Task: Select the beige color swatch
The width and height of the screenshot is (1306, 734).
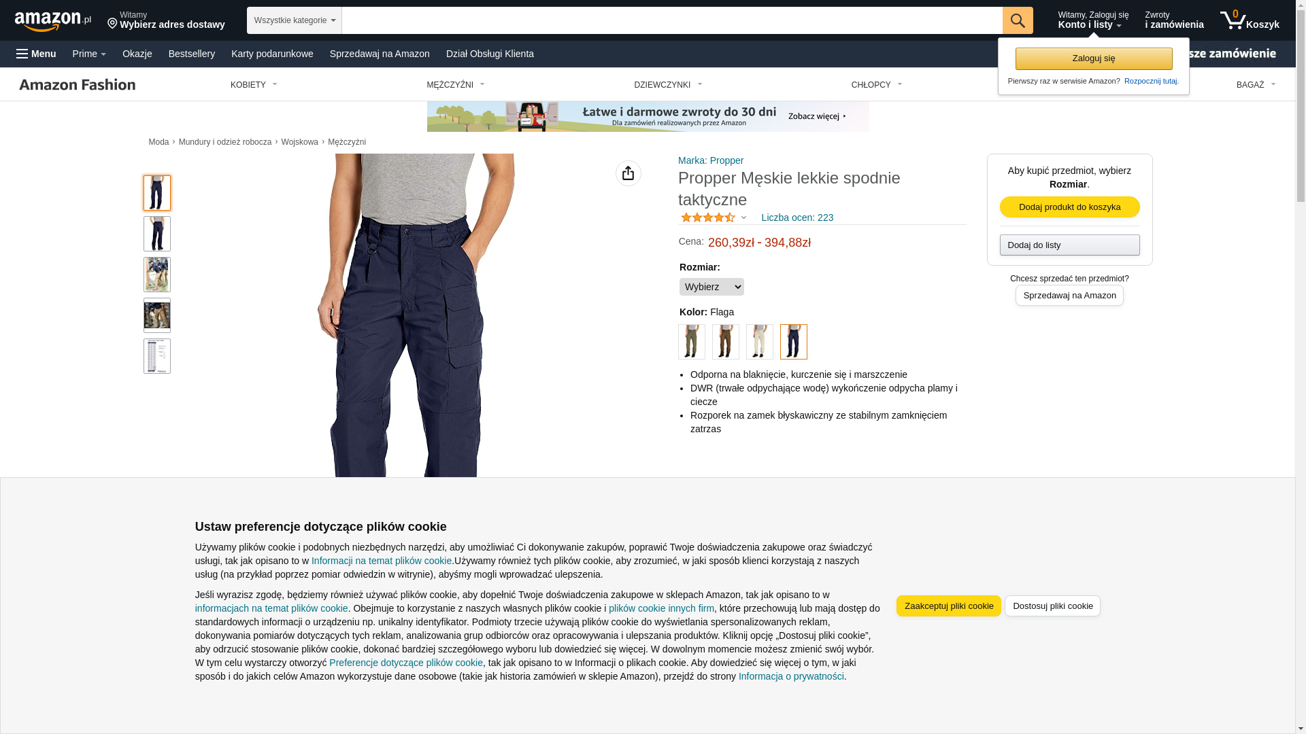Action: 760,342
